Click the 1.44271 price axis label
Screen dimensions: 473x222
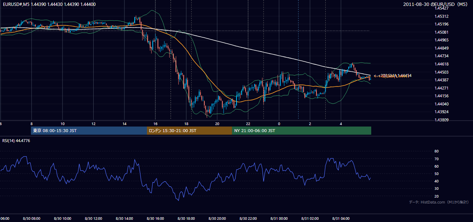tap(441, 88)
